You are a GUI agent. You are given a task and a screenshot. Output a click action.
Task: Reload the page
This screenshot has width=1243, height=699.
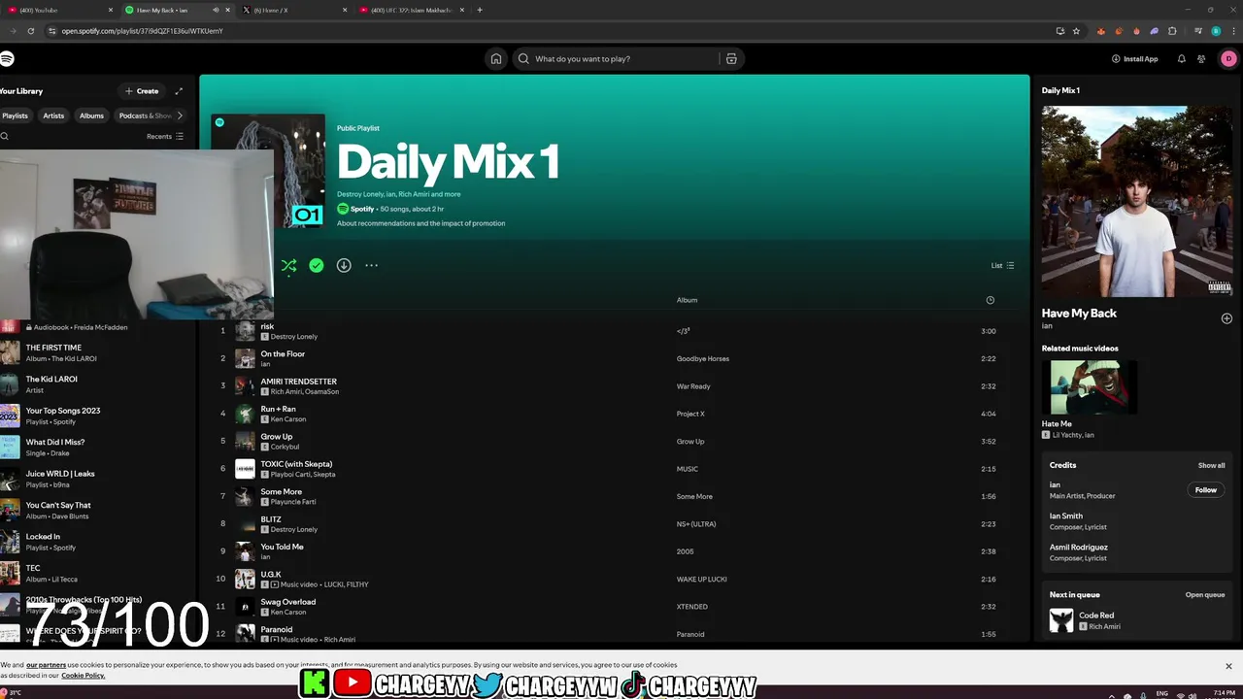[31, 31]
